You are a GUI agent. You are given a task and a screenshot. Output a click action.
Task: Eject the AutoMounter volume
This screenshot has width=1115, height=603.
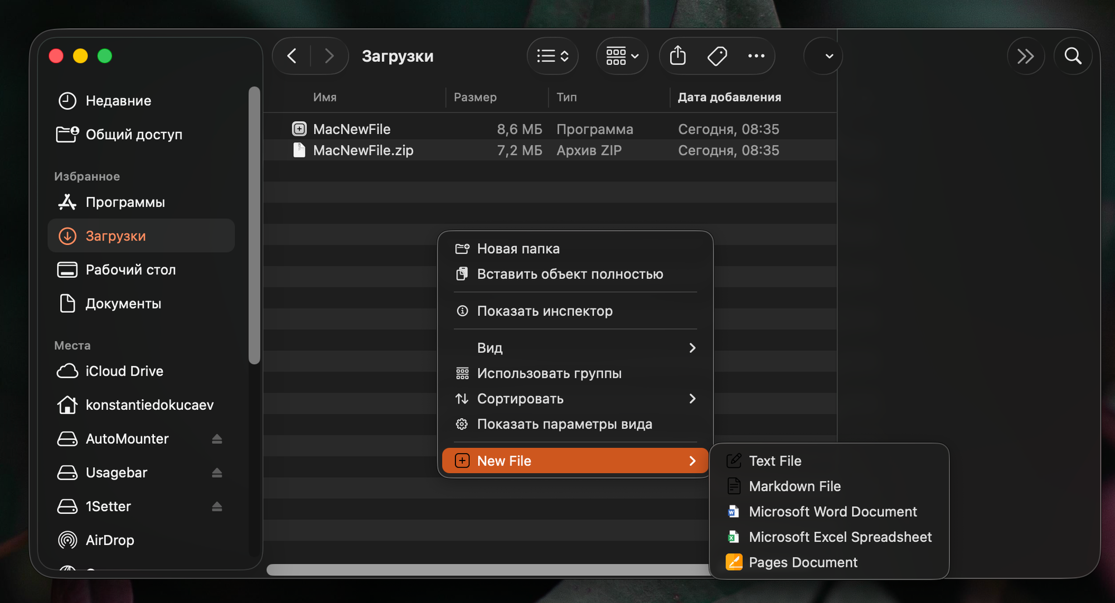coord(217,439)
